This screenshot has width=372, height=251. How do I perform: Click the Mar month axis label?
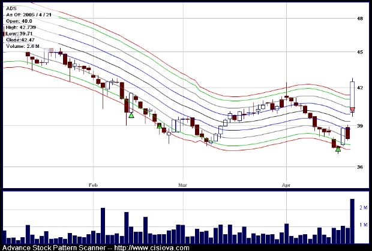182,185
